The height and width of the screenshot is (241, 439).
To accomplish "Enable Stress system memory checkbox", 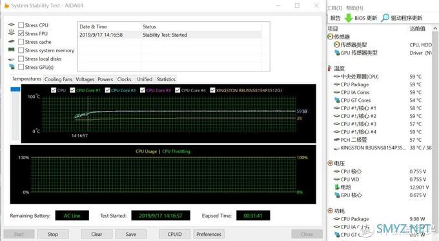I will point(21,50).
